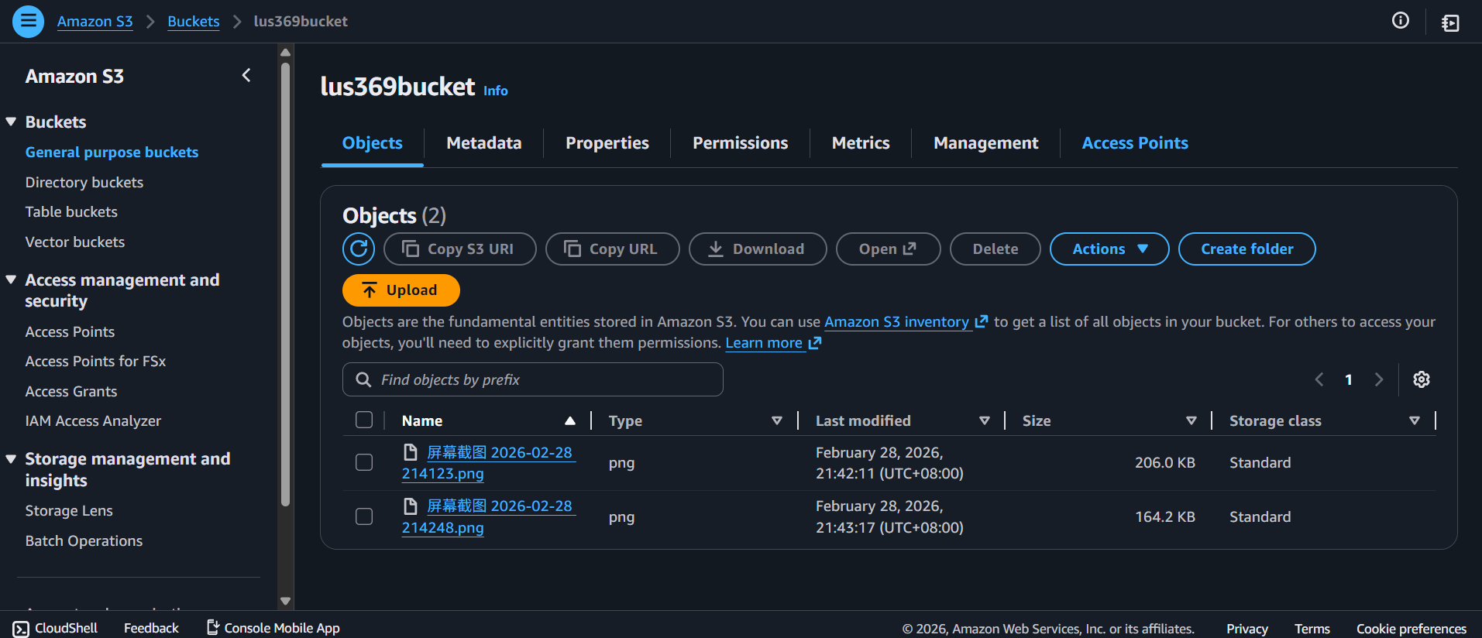Click the refresh objects icon button
The image size is (1482, 638).
coord(359,249)
